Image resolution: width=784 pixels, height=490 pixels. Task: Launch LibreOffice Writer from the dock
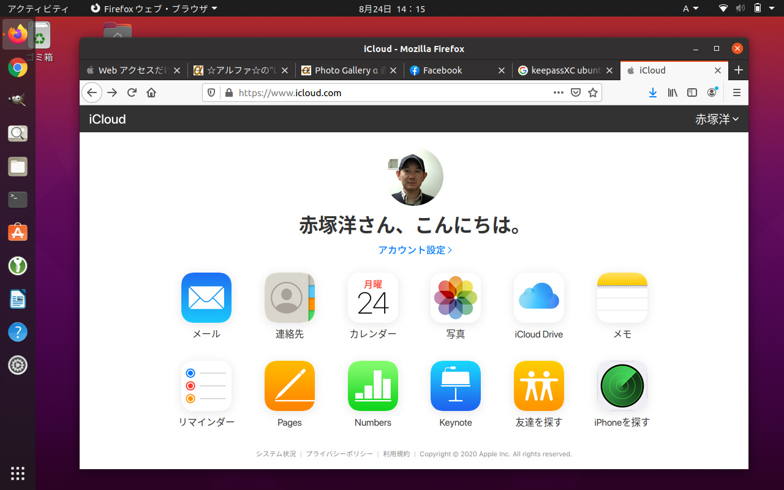18,299
